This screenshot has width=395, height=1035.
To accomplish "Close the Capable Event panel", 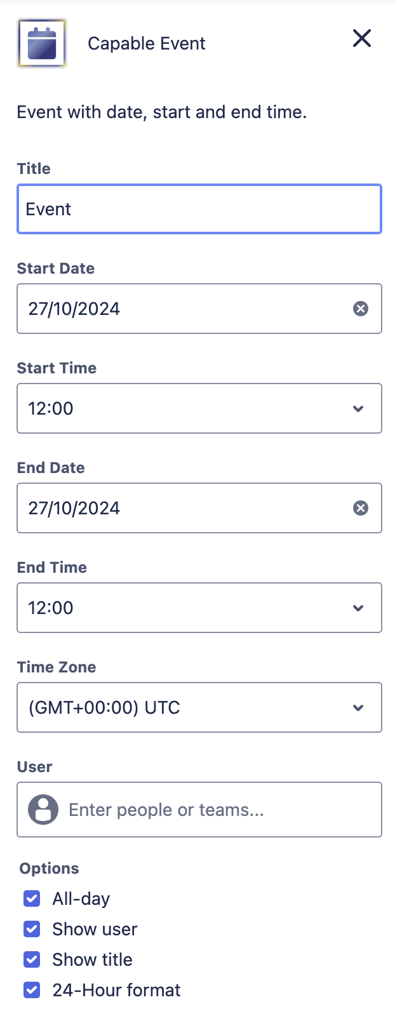I will click(x=362, y=38).
